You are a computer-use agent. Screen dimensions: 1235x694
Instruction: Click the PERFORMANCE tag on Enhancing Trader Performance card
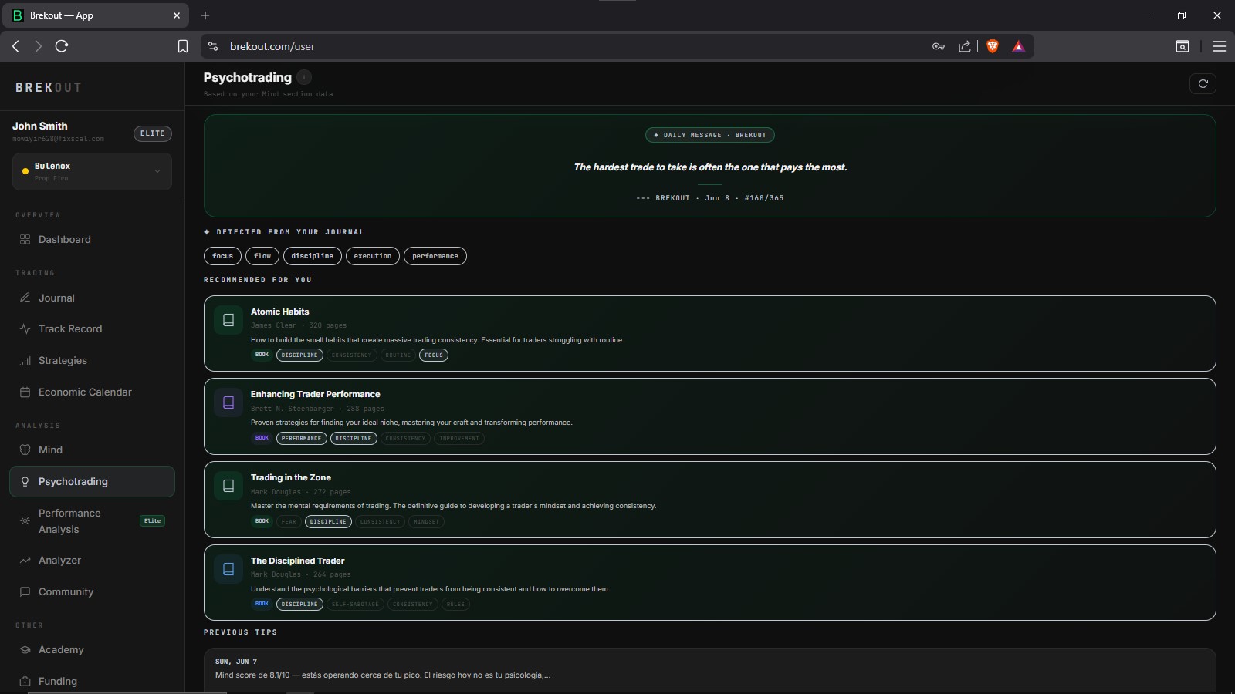point(301,439)
